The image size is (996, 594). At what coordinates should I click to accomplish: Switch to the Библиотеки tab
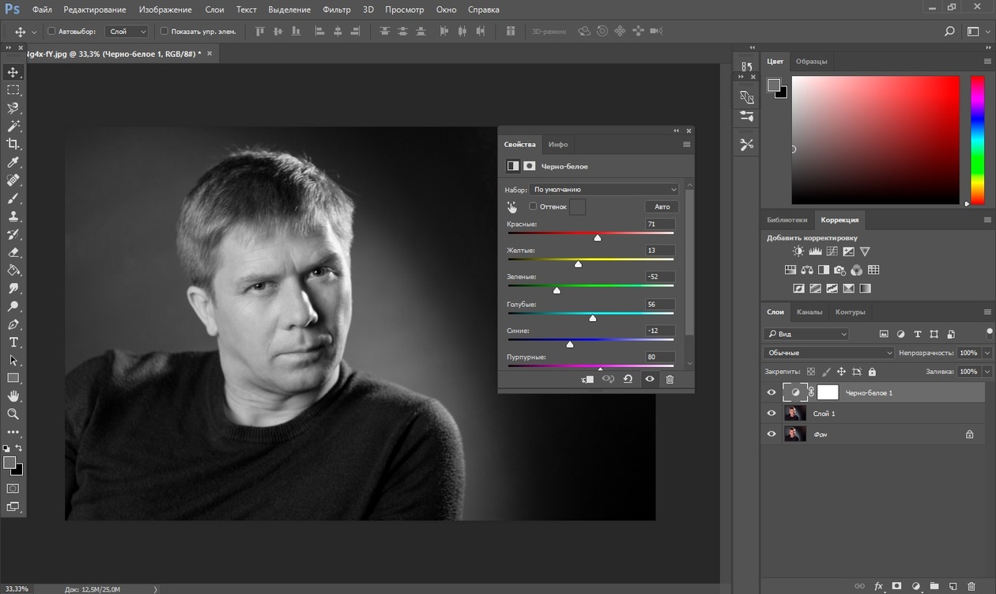click(787, 220)
